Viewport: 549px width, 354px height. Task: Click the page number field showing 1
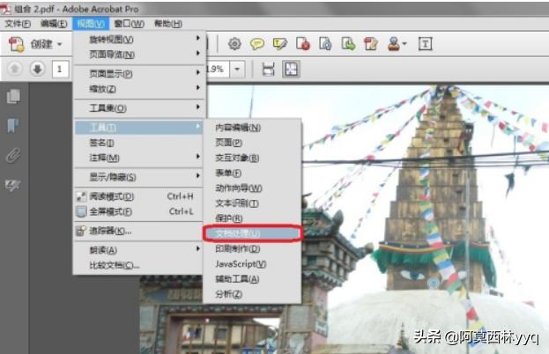(60, 70)
